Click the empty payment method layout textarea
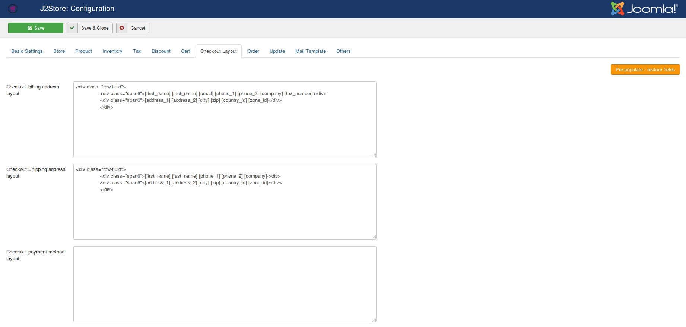Screen dimensions: 686x327 click(x=225, y=284)
